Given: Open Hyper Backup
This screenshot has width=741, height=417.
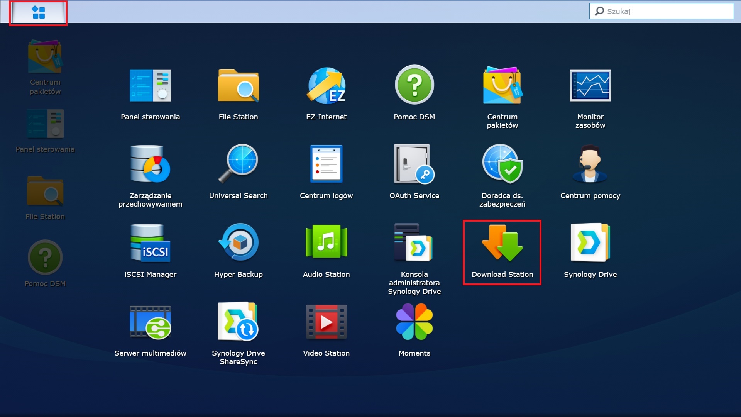Looking at the screenshot, I should tap(238, 251).
